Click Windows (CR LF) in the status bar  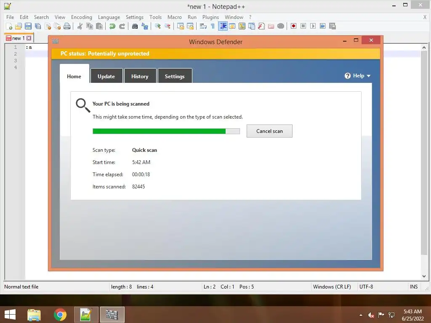click(x=332, y=287)
